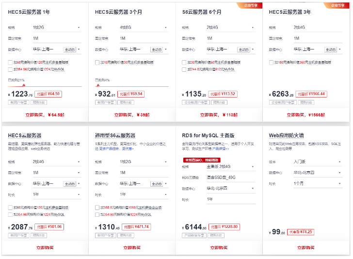Click 优惠后 ¥64.50 price tag
Viewport: 353px width, 259px height.
point(48,94)
